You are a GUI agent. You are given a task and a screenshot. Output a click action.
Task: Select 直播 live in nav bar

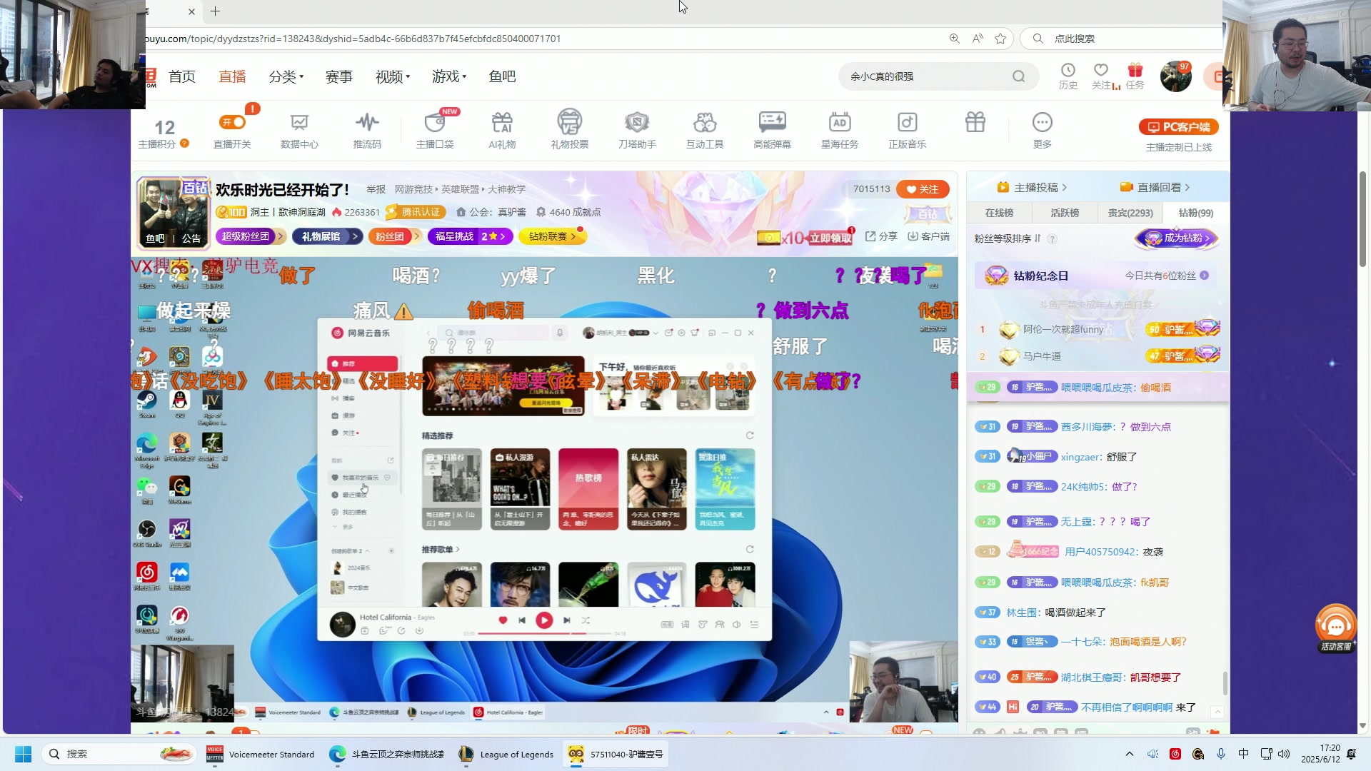[x=232, y=76]
